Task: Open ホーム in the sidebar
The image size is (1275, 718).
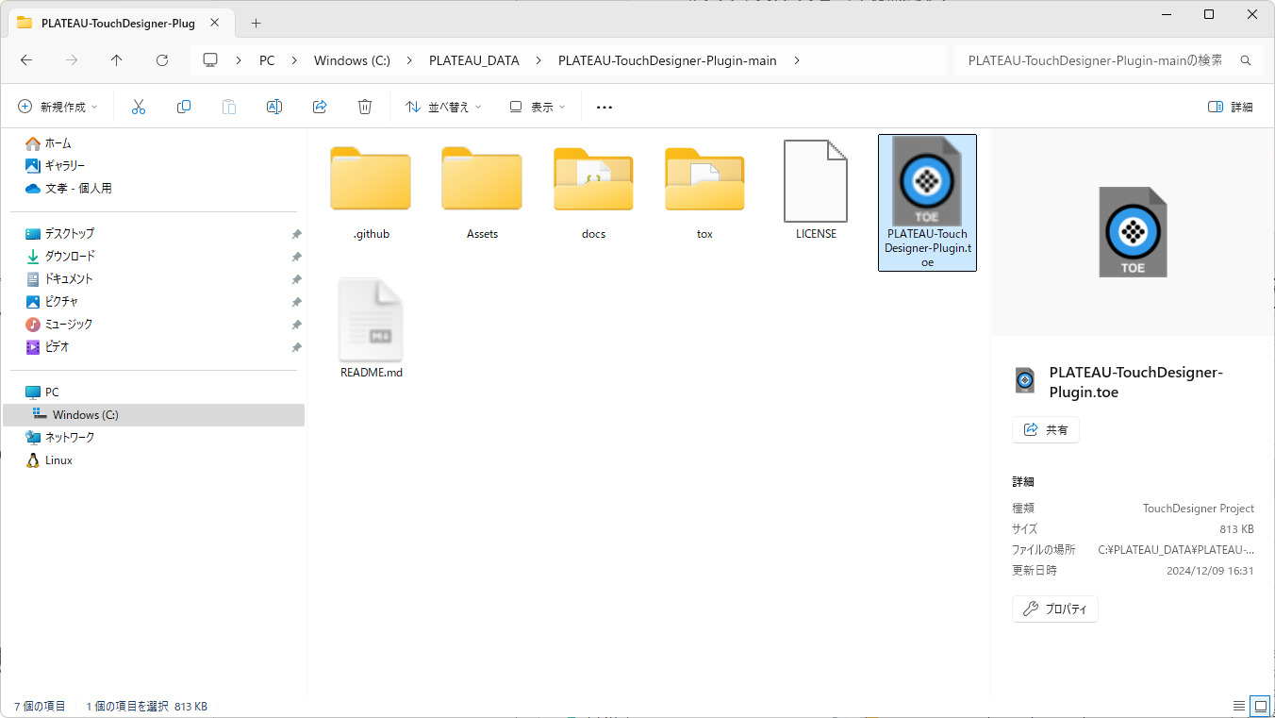Action: click(58, 143)
